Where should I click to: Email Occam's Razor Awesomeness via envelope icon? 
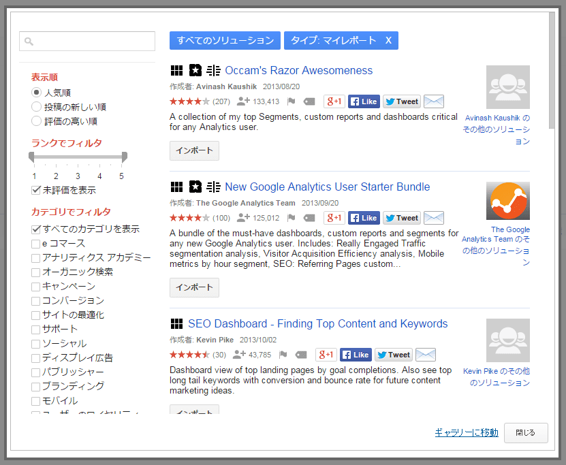click(x=433, y=101)
